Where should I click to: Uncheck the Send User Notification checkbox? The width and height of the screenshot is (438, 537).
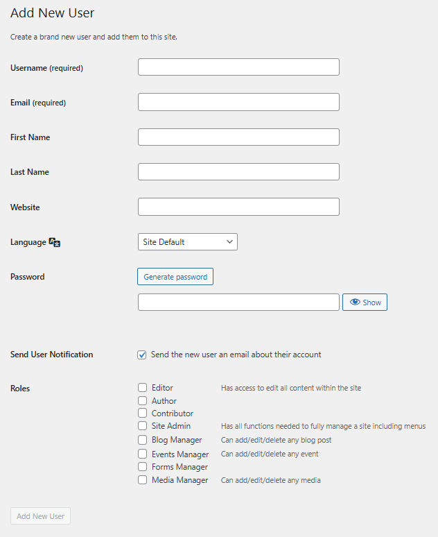pyautogui.click(x=142, y=355)
